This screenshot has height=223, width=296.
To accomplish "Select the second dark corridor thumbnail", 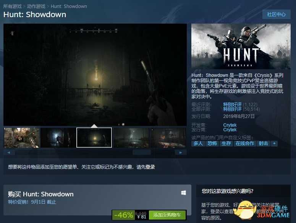I will (58, 138).
